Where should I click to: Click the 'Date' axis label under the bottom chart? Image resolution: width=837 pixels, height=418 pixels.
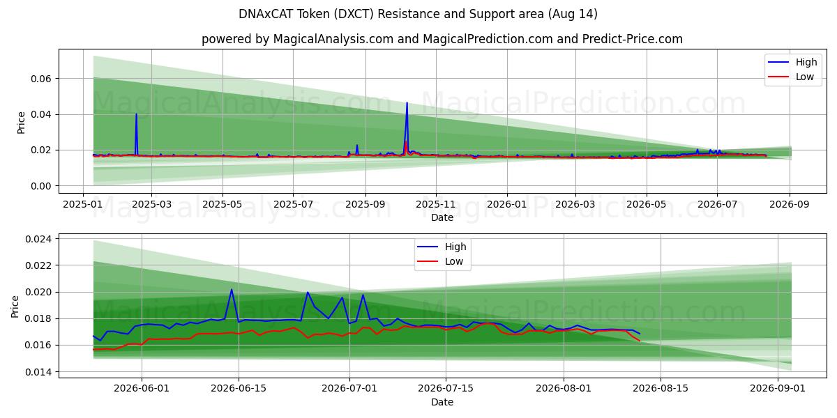442,402
